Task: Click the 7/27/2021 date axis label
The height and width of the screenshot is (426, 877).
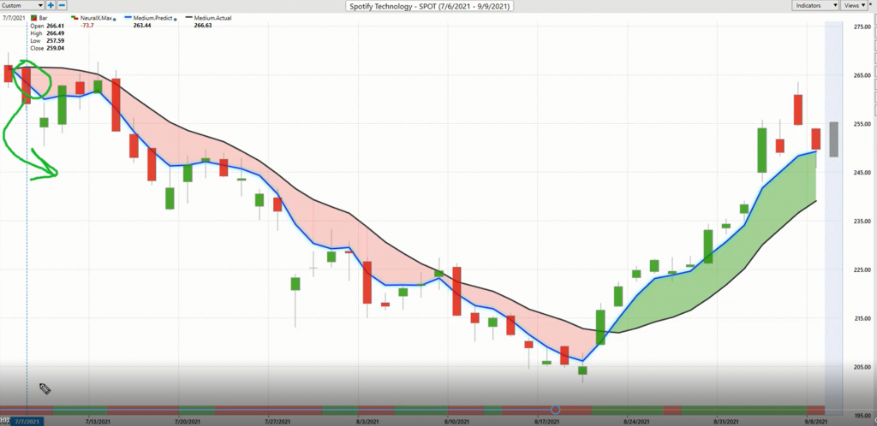Action: (277, 420)
